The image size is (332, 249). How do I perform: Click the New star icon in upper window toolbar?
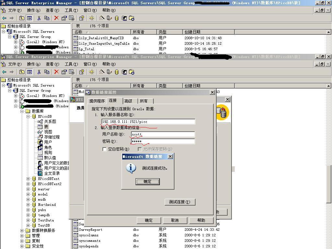point(91,18)
